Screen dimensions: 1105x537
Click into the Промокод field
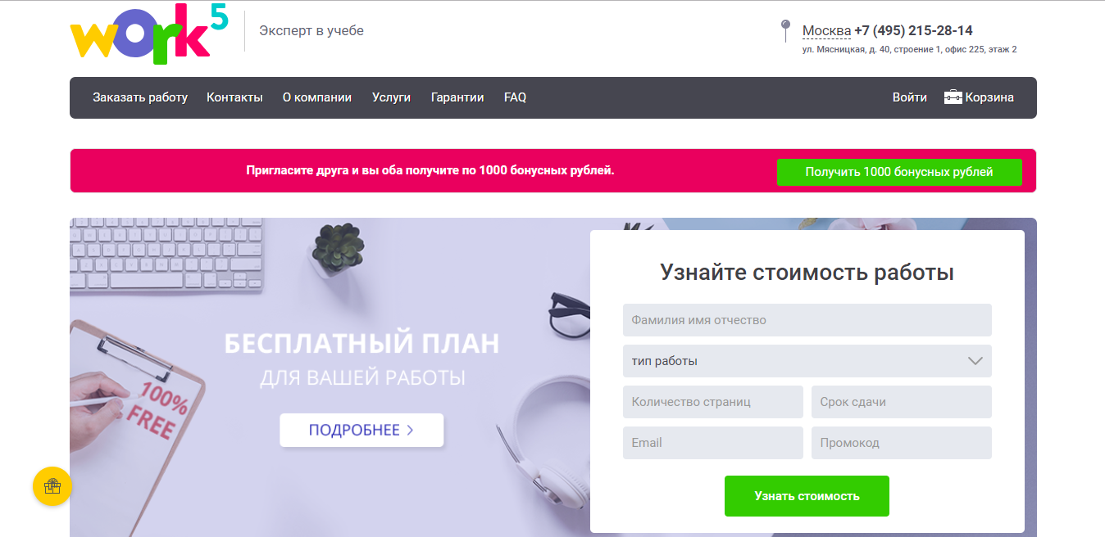click(901, 443)
